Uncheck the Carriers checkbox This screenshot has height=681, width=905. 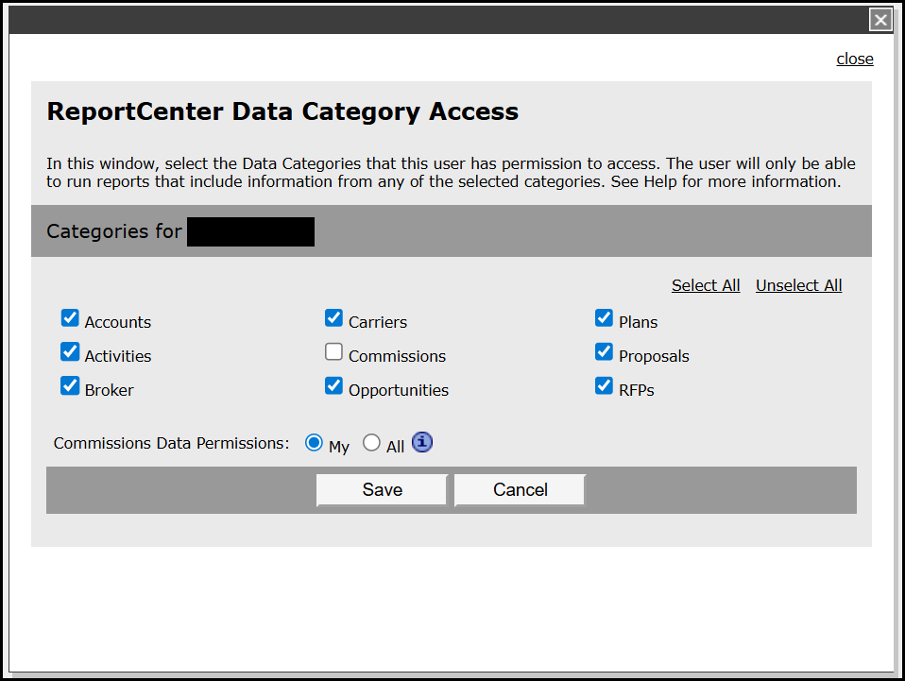pyautogui.click(x=333, y=318)
